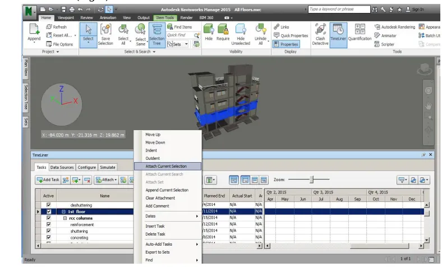The height and width of the screenshot is (267, 442).
Task: Click the TimeLiner Zoom slider handle
Action: click(311, 179)
